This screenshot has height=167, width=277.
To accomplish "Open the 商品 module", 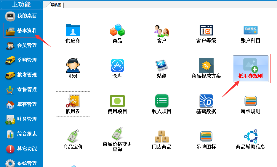I will coord(117,33).
